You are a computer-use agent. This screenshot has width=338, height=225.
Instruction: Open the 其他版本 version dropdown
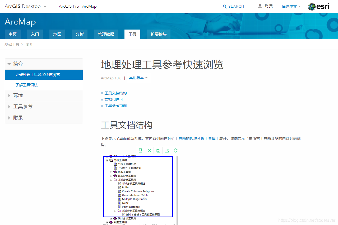138,78
